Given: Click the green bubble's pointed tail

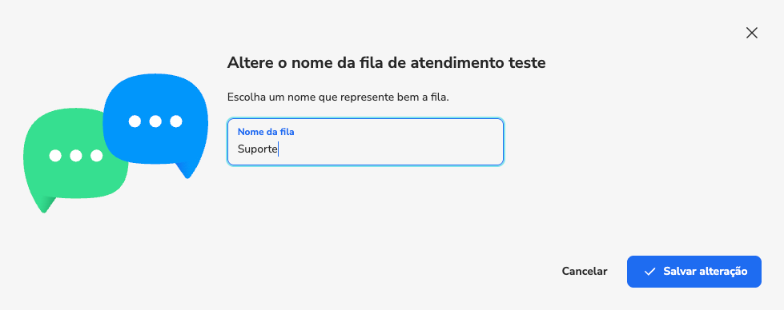Looking at the screenshot, I should tap(45, 204).
